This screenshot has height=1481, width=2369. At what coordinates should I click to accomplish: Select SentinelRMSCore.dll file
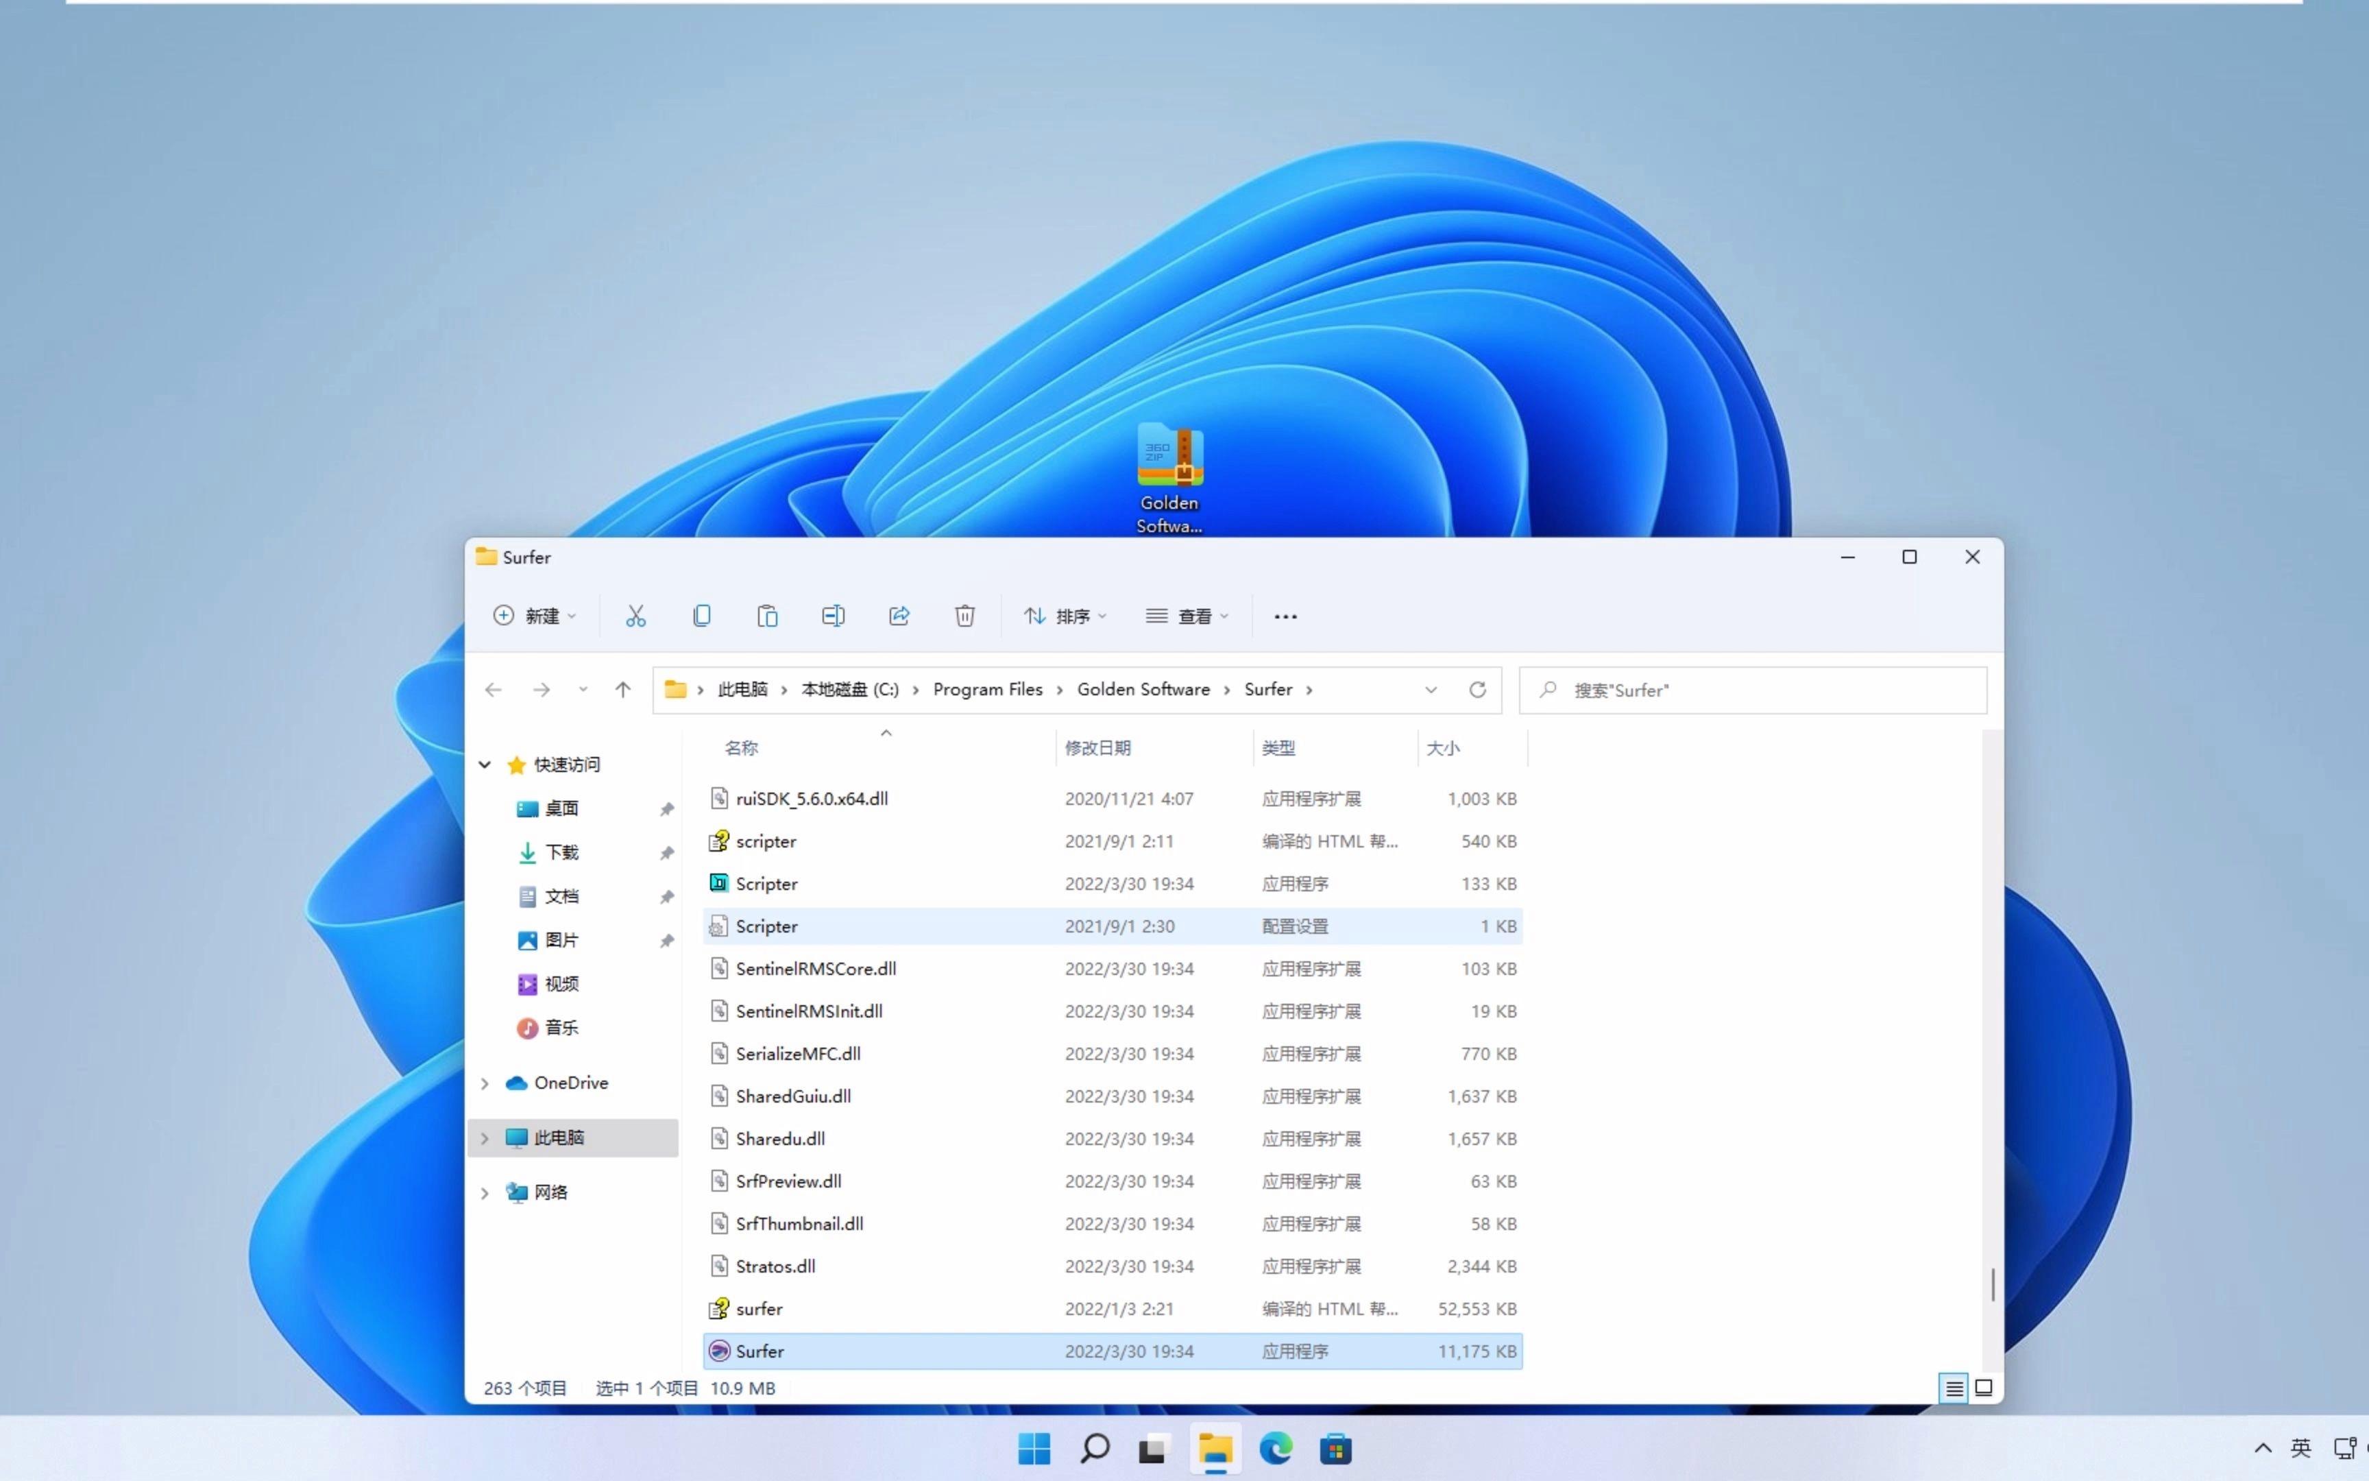(1113, 969)
